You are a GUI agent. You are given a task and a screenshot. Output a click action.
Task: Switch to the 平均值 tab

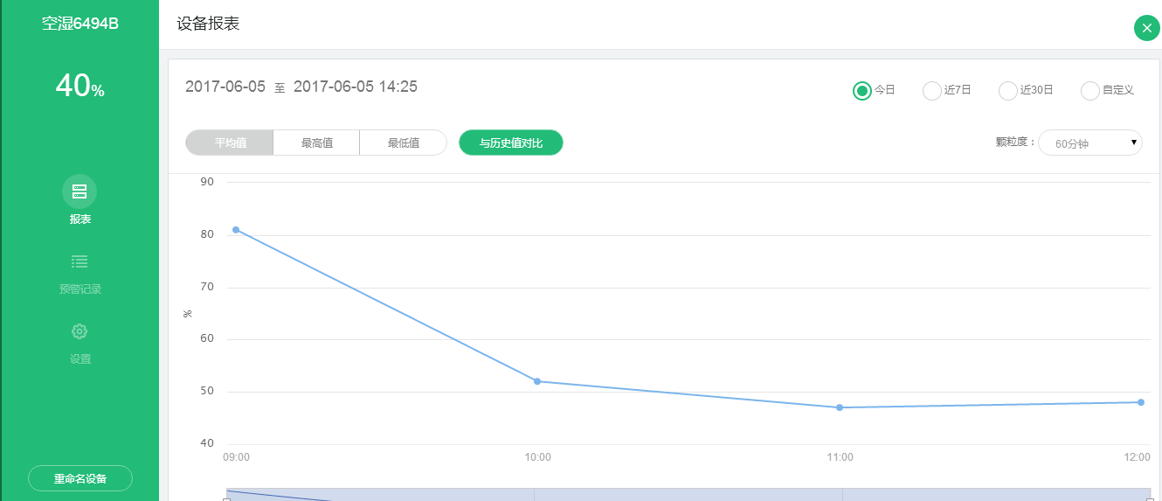230,143
